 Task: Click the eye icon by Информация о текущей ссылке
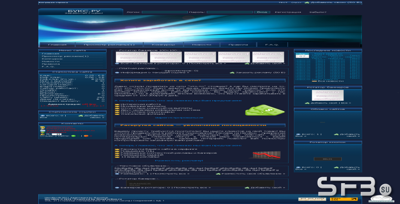117,72
